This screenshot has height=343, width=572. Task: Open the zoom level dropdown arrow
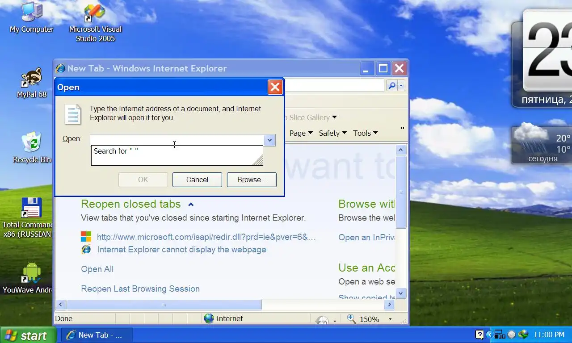tap(390, 319)
